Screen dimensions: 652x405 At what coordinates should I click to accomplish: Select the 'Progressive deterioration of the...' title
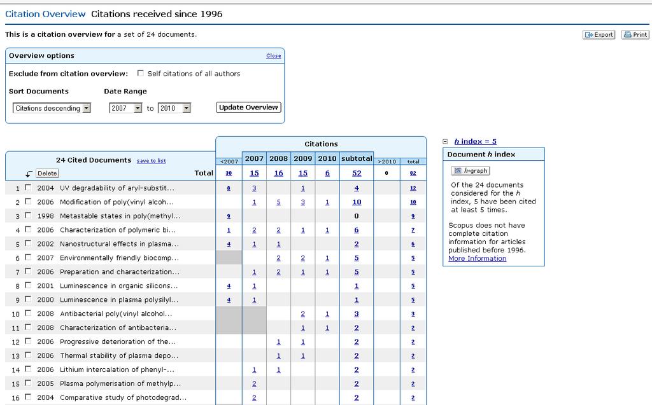(118, 342)
